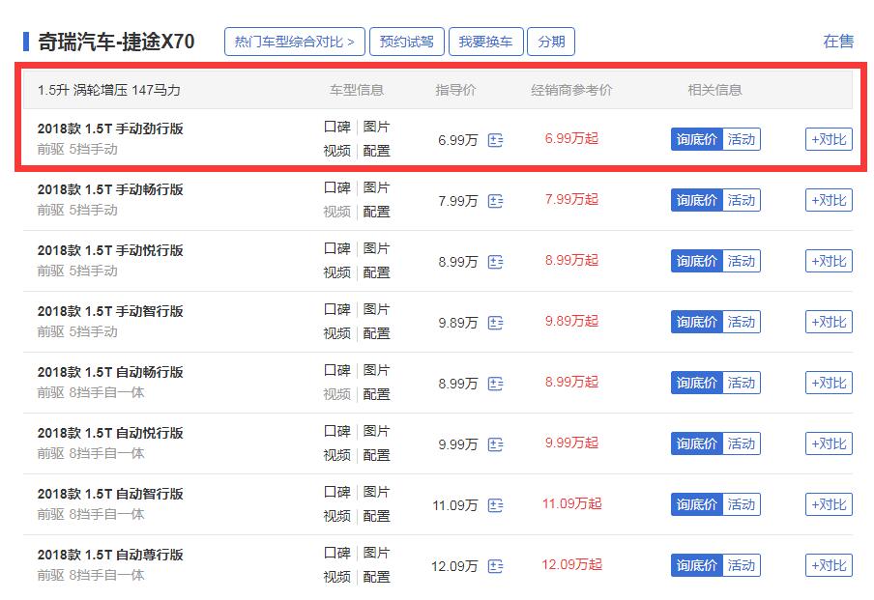Watch 视频 for 手动智行版
Screen dimensions: 874x600
337,333
